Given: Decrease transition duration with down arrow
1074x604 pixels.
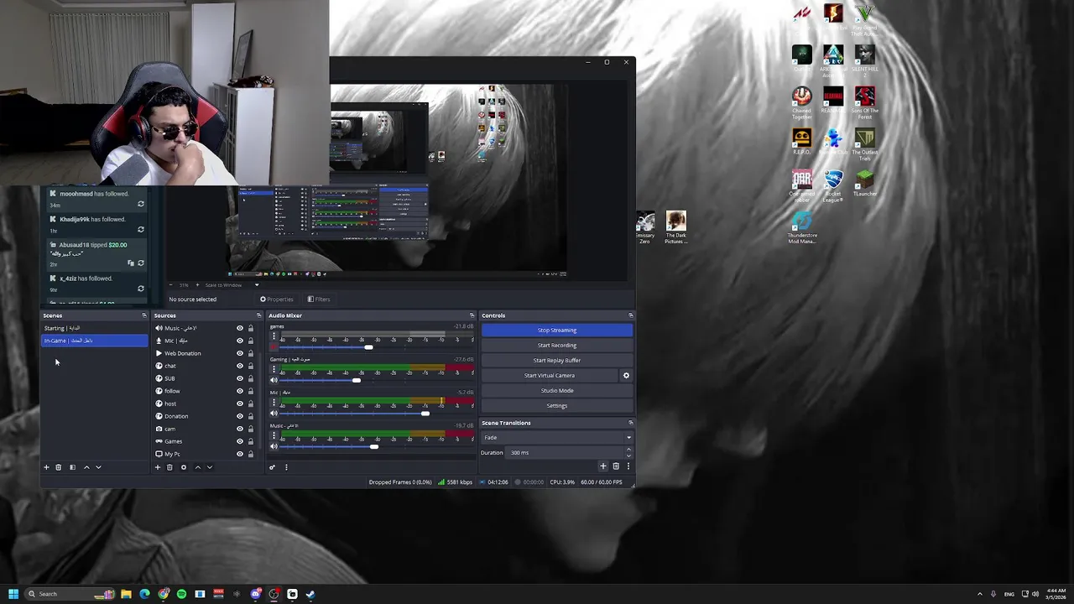Looking at the screenshot, I should [x=628, y=456].
